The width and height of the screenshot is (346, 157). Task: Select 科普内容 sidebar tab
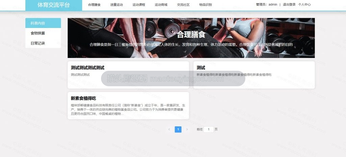tap(43, 23)
